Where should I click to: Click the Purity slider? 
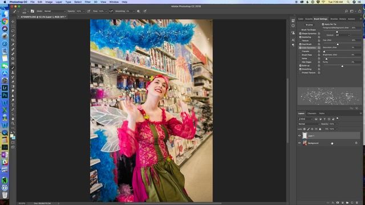[342, 66]
